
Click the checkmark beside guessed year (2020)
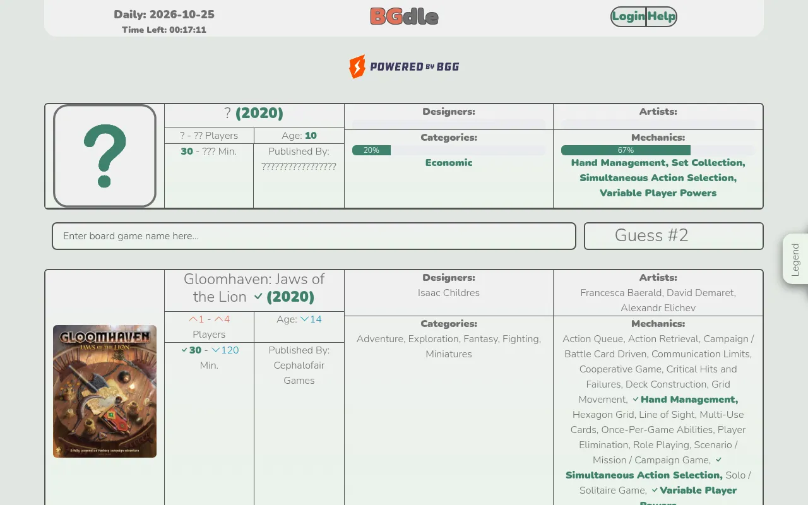[258, 297]
